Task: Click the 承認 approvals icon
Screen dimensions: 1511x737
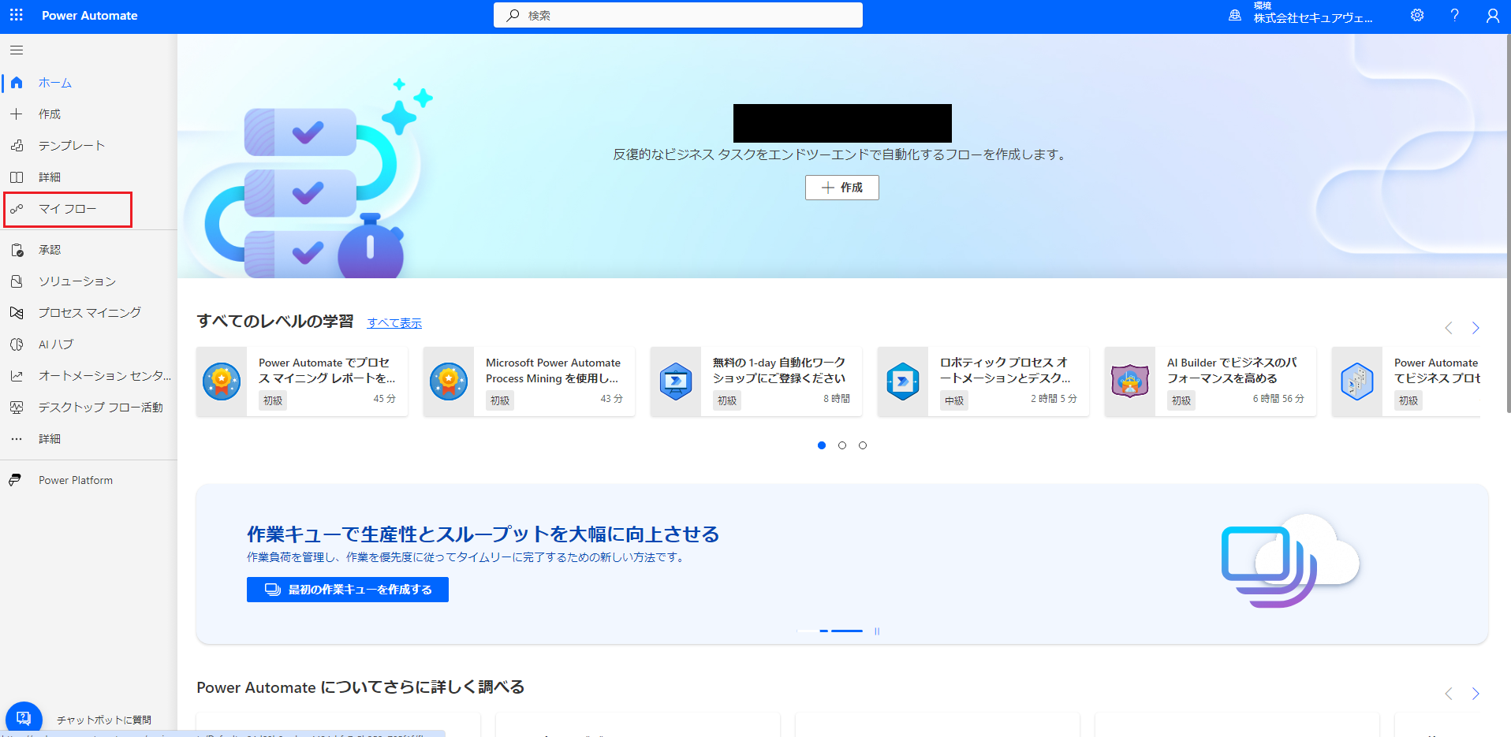Action: (x=17, y=250)
